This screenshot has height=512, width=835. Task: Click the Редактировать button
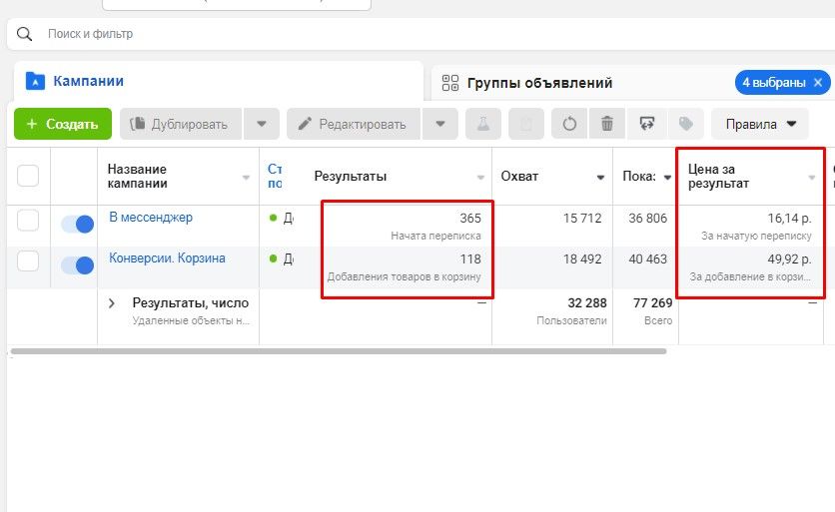(354, 124)
